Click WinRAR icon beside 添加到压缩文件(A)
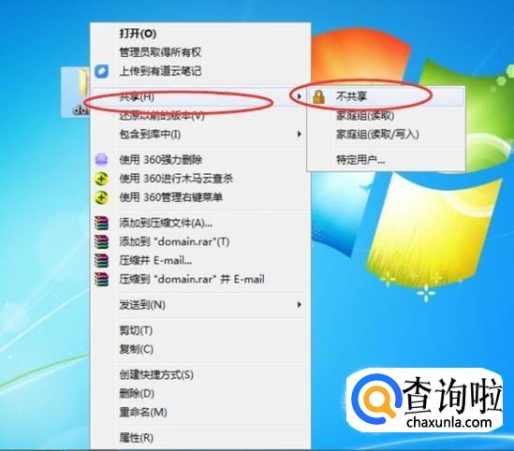514x451 pixels. [x=102, y=223]
